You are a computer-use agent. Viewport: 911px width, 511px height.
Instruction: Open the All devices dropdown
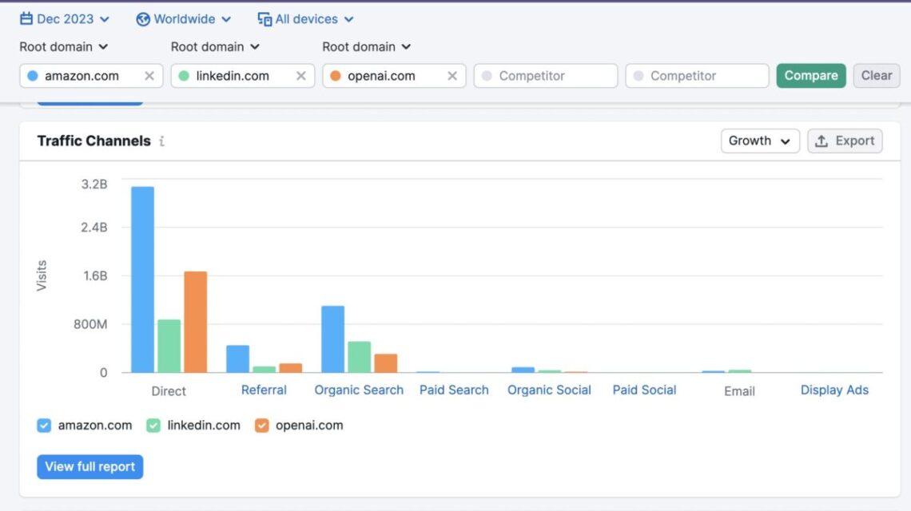(x=306, y=18)
